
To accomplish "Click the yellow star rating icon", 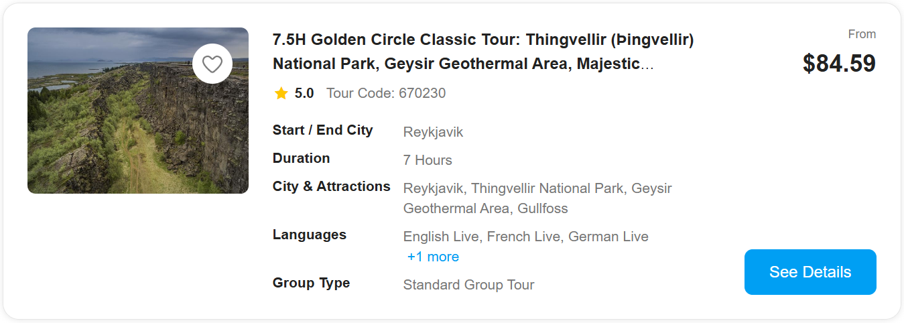I will coord(281,94).
